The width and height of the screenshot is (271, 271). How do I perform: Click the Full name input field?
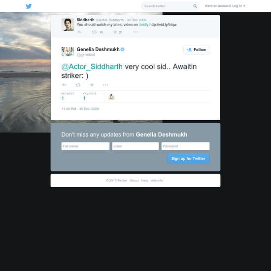(x=85, y=146)
